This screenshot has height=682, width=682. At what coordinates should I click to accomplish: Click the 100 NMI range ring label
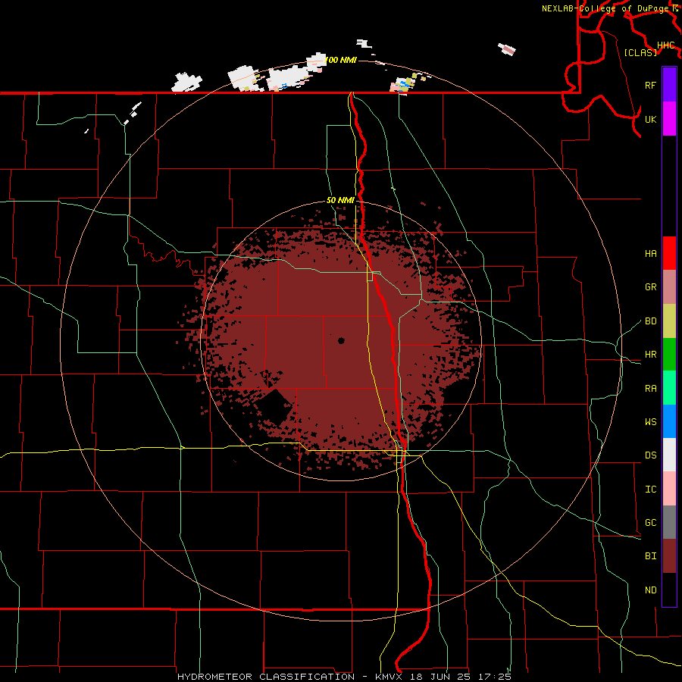point(341,60)
